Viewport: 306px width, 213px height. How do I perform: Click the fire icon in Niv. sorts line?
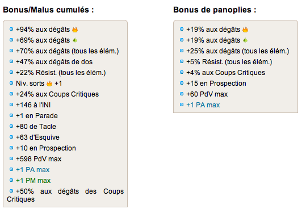pos(49,83)
